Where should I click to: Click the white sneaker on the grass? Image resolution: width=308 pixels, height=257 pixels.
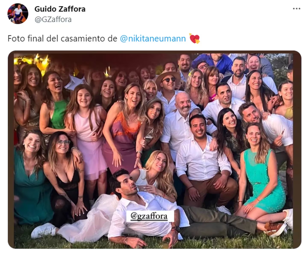coord(43,230)
